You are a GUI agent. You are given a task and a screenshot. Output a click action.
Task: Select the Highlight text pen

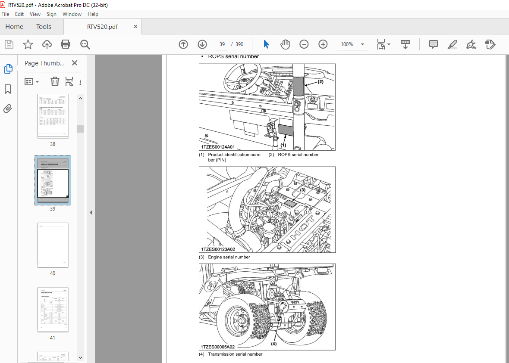pyautogui.click(x=452, y=44)
